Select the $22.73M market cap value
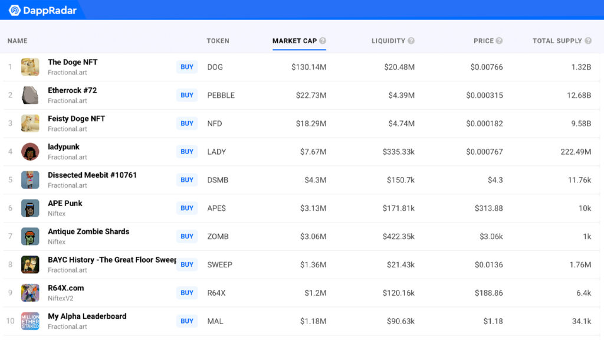Screen dimensions: 604x340 [x=311, y=95]
